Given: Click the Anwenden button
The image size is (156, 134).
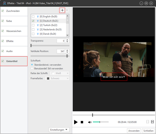Looking at the screenshot, I should click(134, 131).
